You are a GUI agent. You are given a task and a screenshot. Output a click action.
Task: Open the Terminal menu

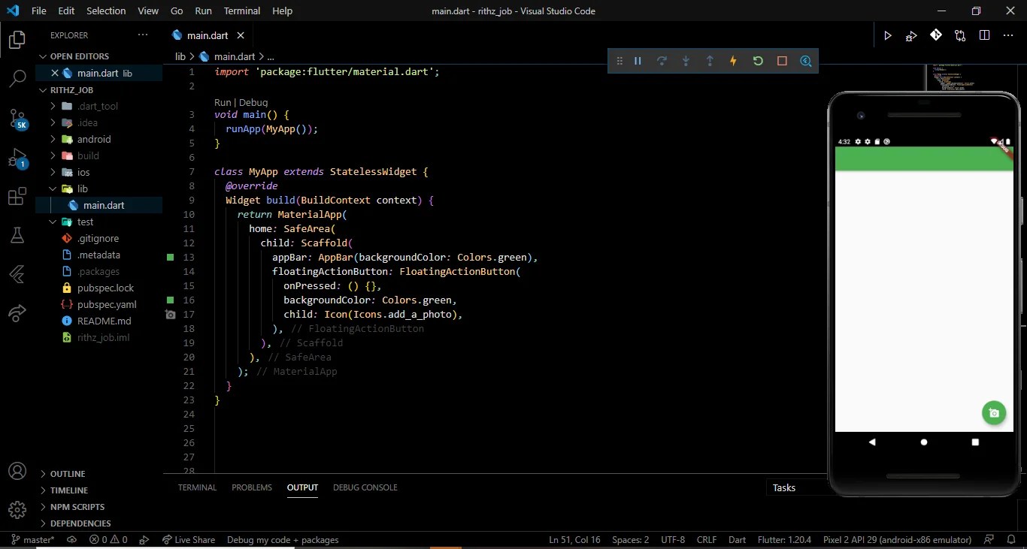[x=241, y=11]
